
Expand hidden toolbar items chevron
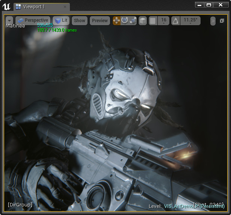[x=213, y=21]
